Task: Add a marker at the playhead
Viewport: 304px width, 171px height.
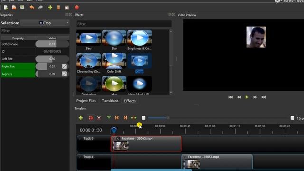Action: point(109,117)
